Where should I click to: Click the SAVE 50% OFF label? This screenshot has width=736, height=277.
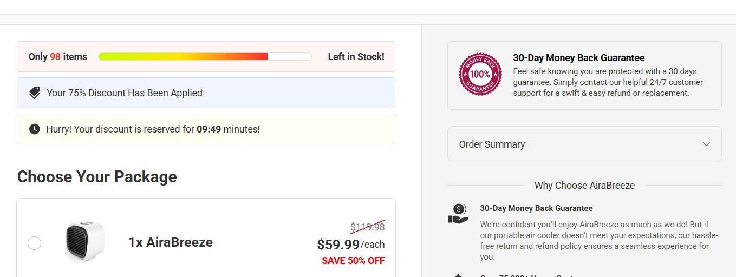353,261
